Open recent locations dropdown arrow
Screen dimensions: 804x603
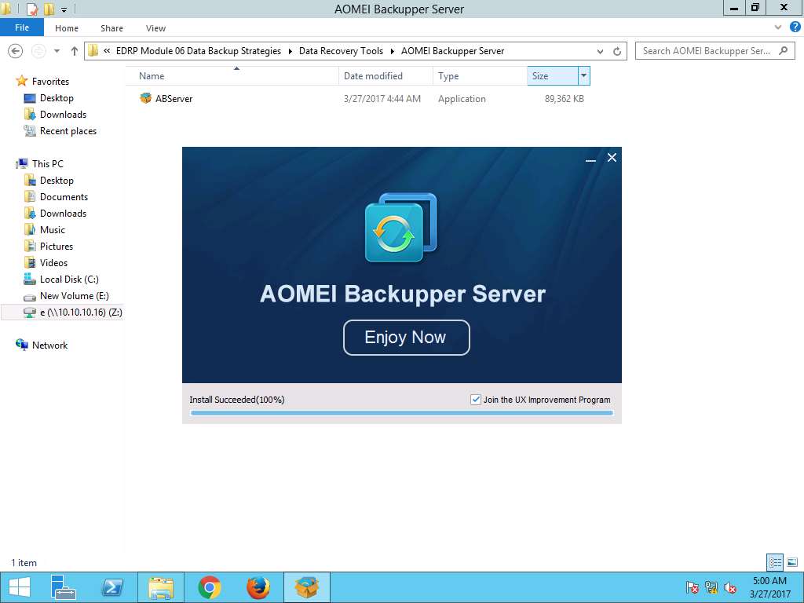(57, 51)
